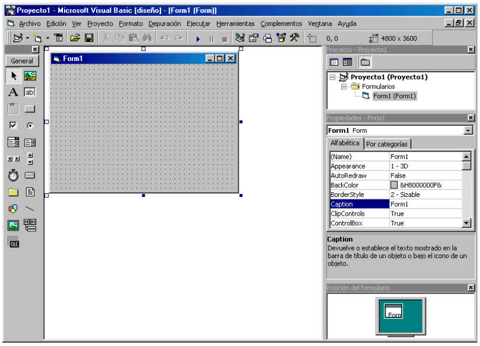480x346 pixels.
Task: Open the Herramientas menu
Action: [236, 23]
